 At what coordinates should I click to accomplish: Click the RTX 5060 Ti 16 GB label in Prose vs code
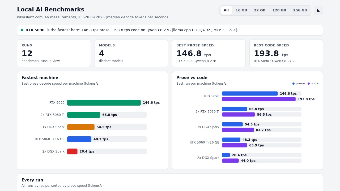click(205, 142)
